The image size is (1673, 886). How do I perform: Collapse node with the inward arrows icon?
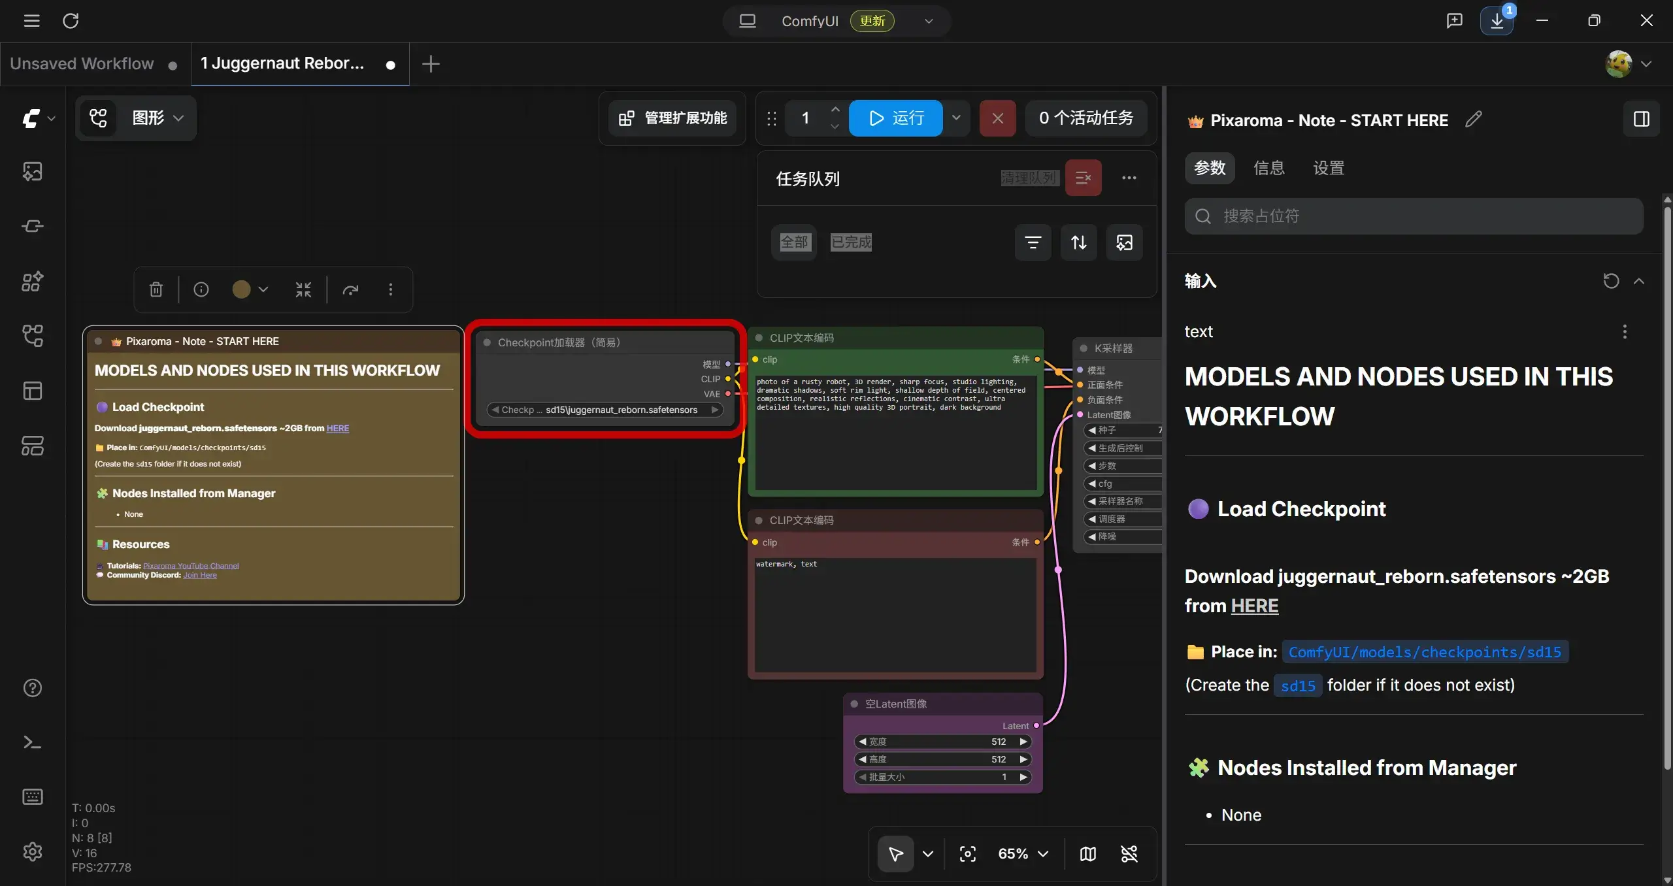point(303,289)
